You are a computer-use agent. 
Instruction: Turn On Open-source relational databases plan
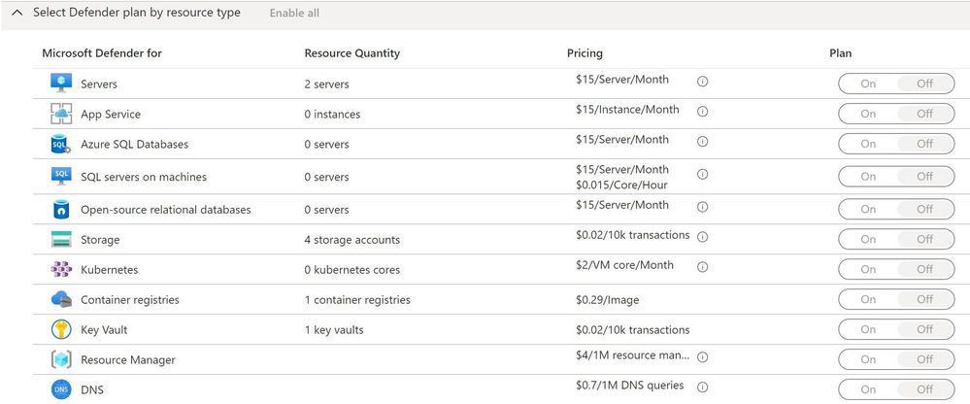point(868,209)
